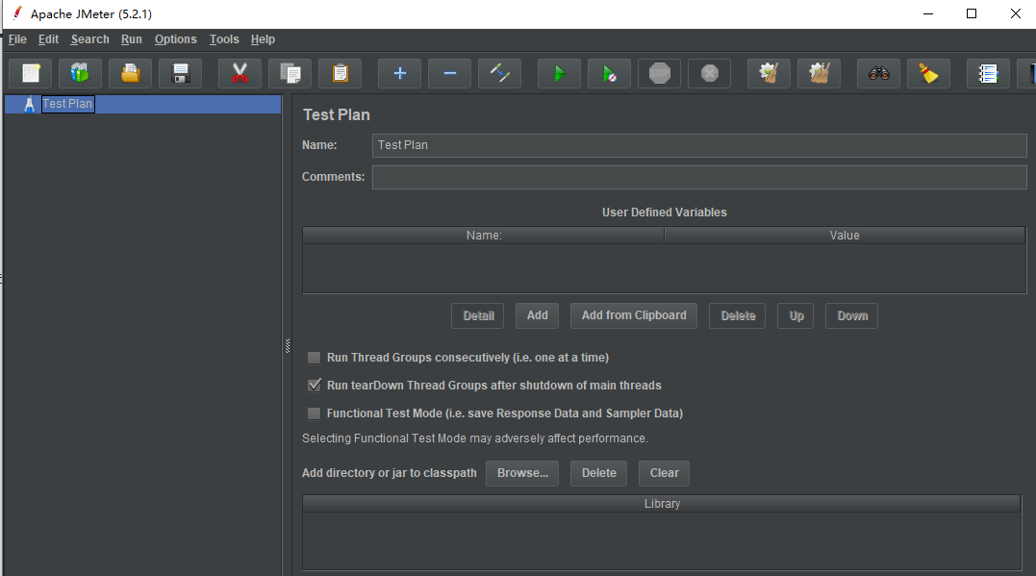Image resolution: width=1036 pixels, height=576 pixels.
Task: Collapse all nodes with minus icon
Action: 450,73
